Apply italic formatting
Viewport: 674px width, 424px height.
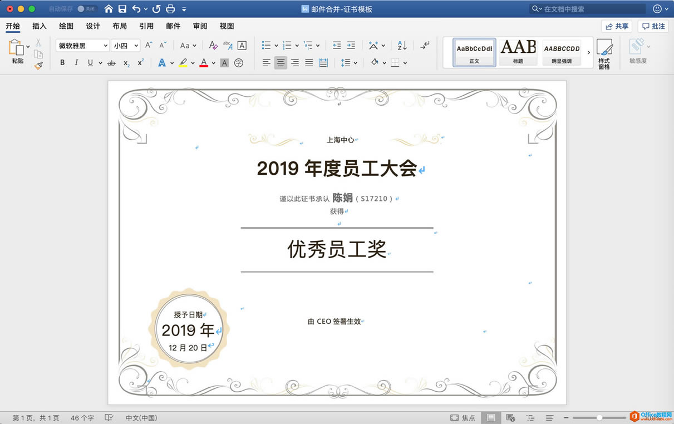tap(76, 62)
